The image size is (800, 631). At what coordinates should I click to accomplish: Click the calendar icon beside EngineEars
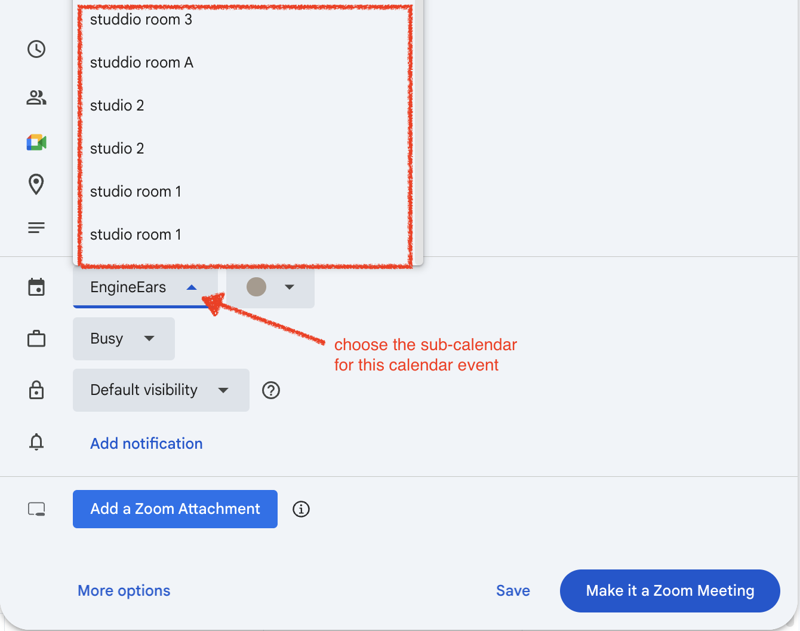pos(36,287)
